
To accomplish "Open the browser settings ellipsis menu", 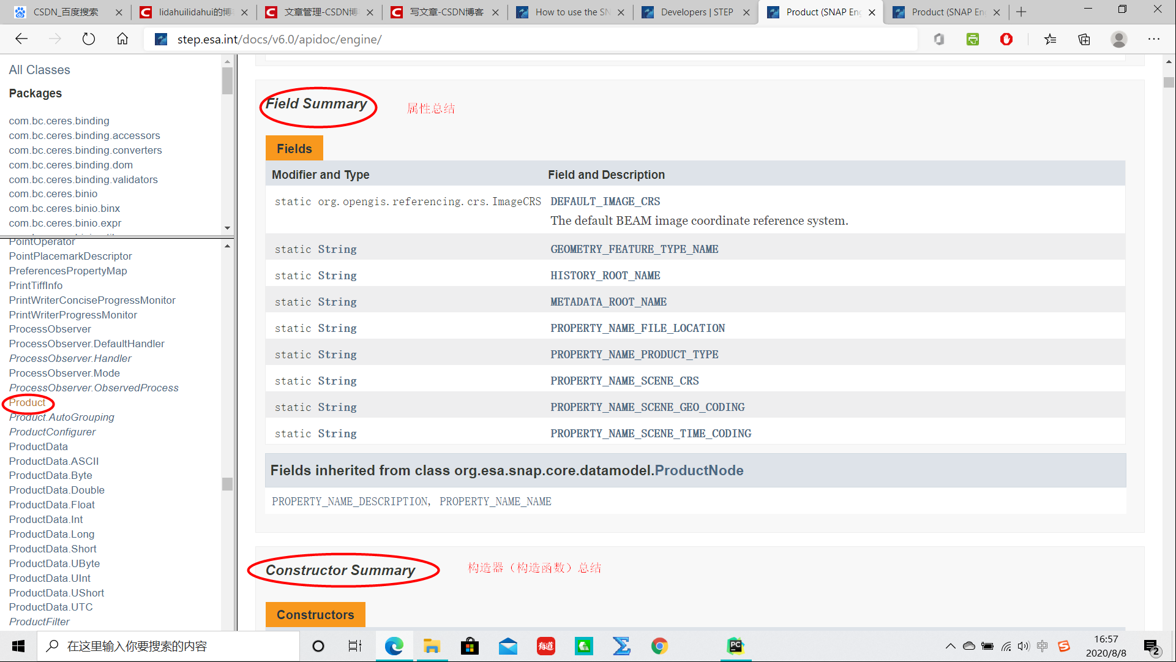I will [1154, 39].
